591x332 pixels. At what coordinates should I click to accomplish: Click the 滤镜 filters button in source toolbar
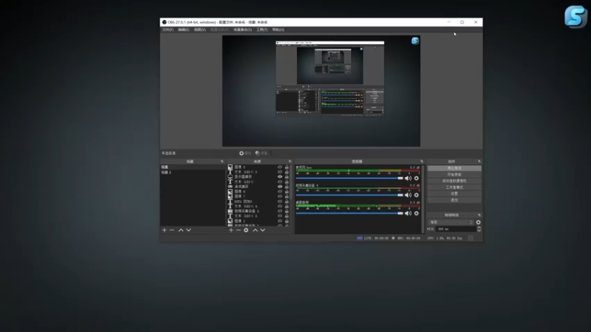[262, 153]
